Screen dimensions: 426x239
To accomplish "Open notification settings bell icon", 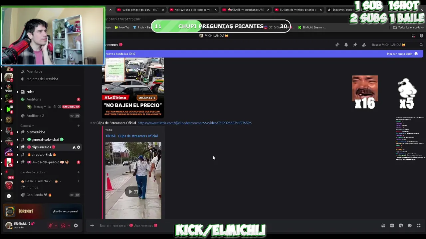I will pyautogui.click(x=346, y=45).
